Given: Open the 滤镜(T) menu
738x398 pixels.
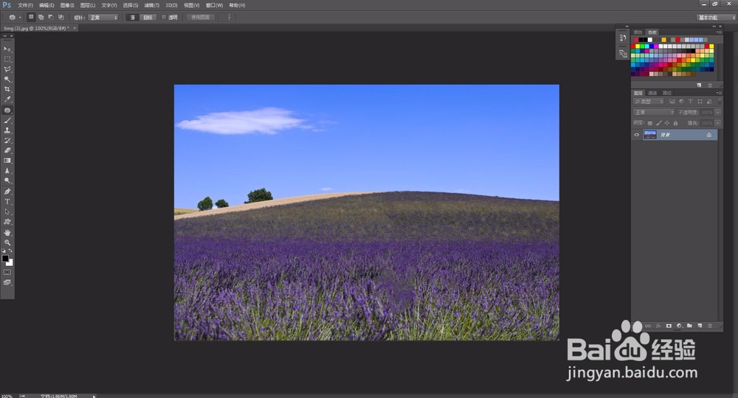Looking at the screenshot, I should click(x=151, y=5).
